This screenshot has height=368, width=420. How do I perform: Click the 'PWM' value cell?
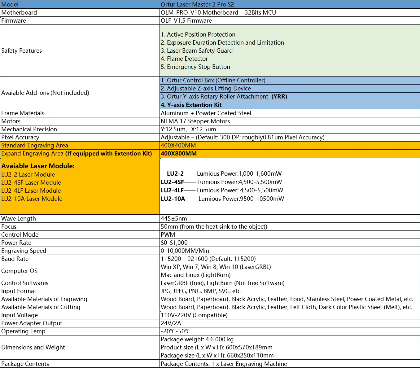click(290, 234)
